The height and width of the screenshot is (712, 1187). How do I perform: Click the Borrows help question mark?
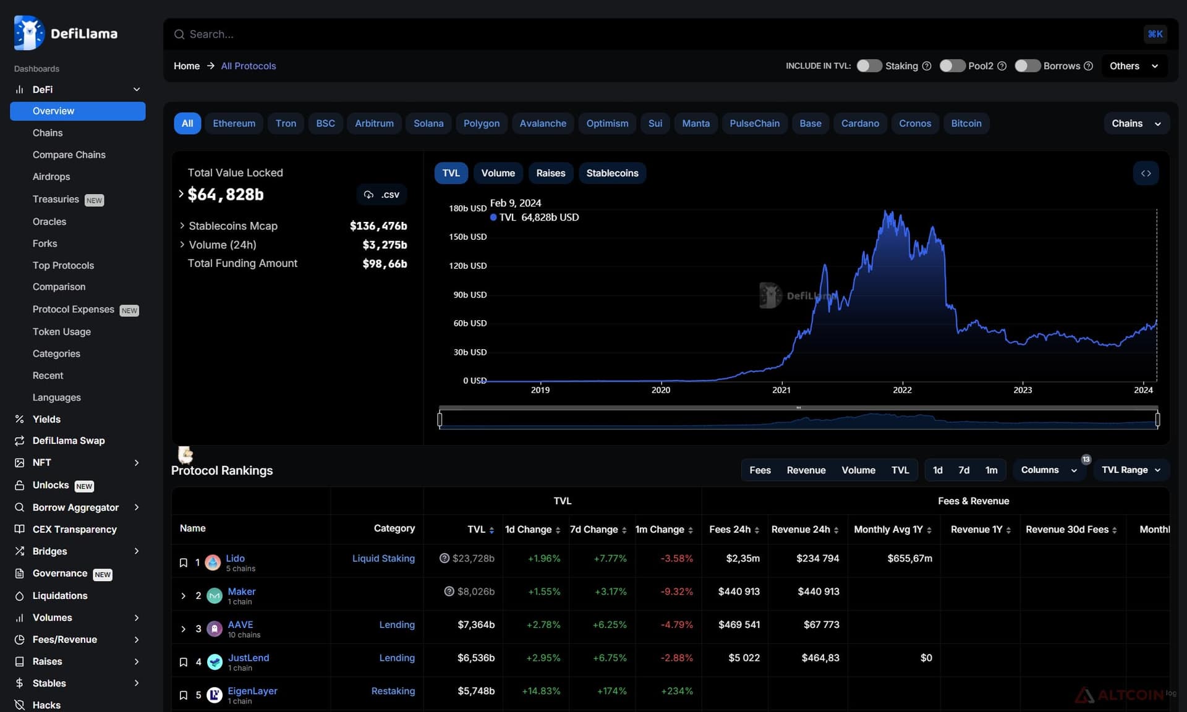pos(1089,66)
